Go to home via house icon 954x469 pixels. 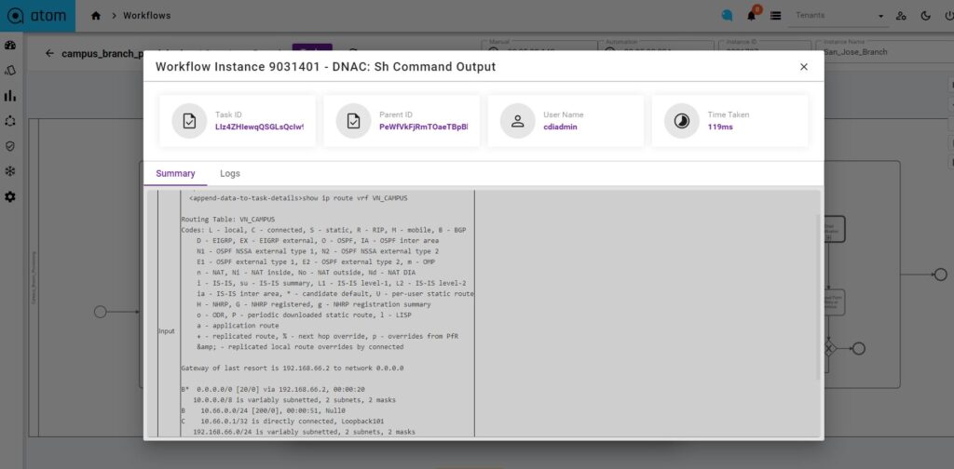(96, 16)
